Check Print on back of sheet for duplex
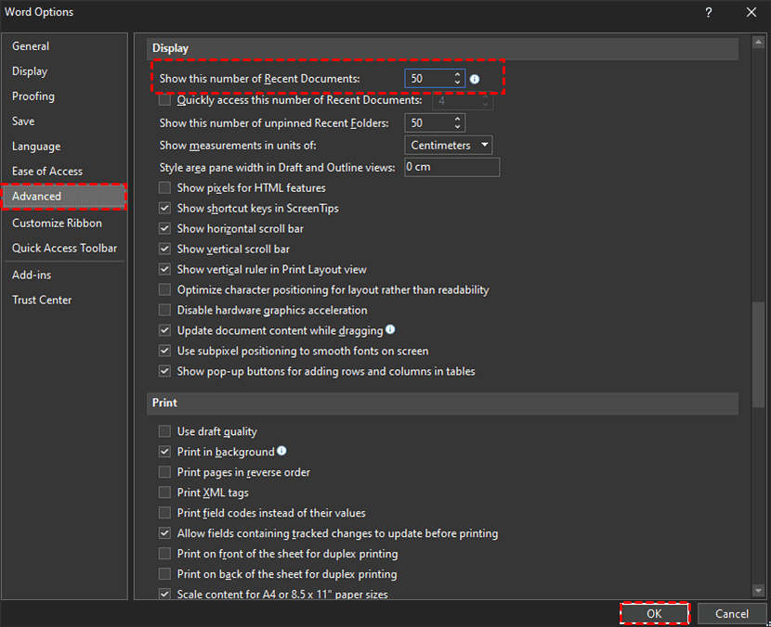771x627 pixels. [164, 574]
